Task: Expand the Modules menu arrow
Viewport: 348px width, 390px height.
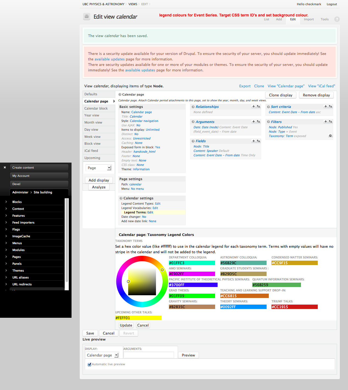Action: 6,250
